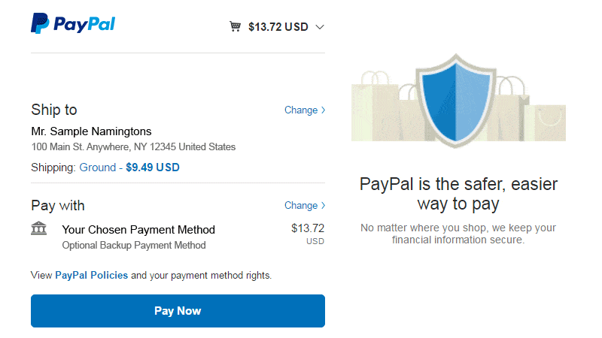Change the Ship to address
This screenshot has height=338, width=602.
[304, 110]
